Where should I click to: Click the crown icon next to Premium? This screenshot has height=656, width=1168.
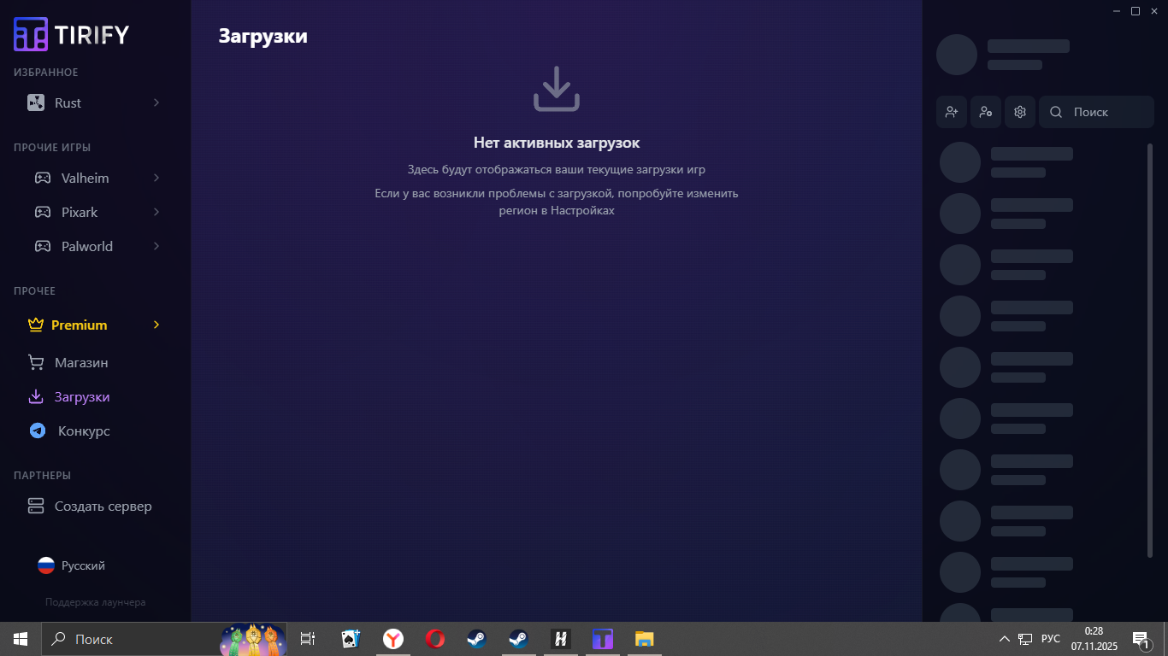pyautogui.click(x=36, y=325)
